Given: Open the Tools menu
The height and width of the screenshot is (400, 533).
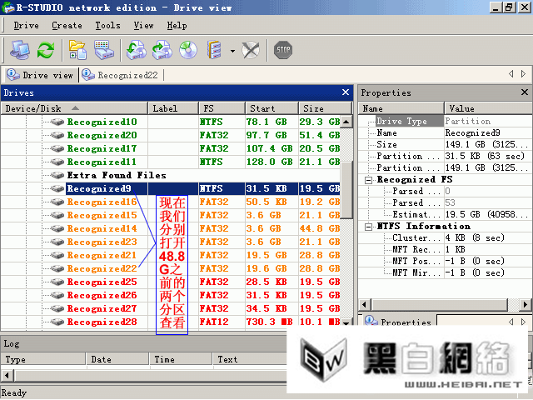Looking at the screenshot, I should coord(107,26).
